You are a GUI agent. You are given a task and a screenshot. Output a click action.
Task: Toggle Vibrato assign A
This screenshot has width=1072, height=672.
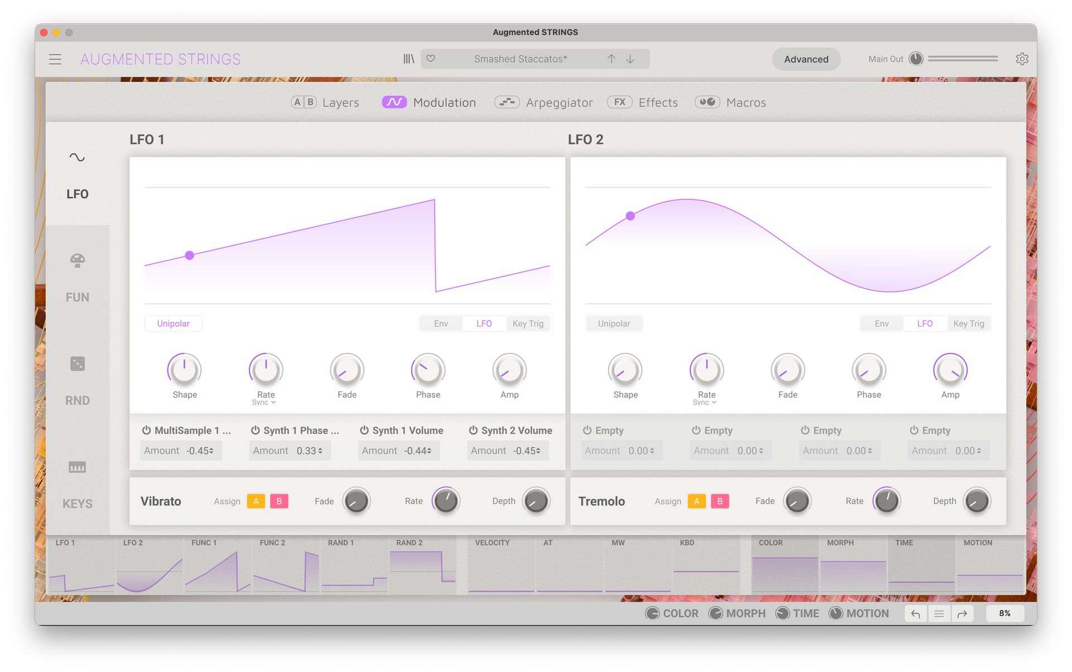pos(256,501)
